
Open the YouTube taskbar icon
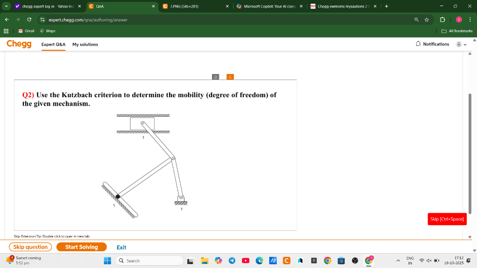click(245, 261)
